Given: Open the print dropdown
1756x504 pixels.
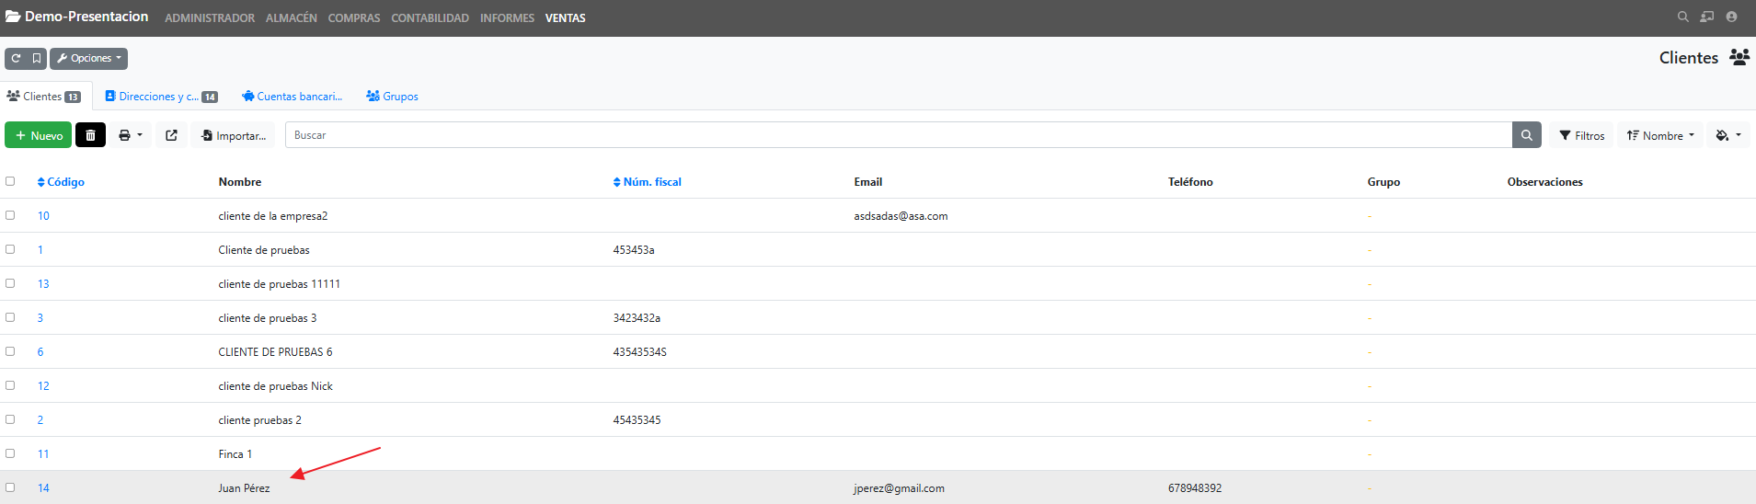Looking at the screenshot, I should tap(131, 135).
